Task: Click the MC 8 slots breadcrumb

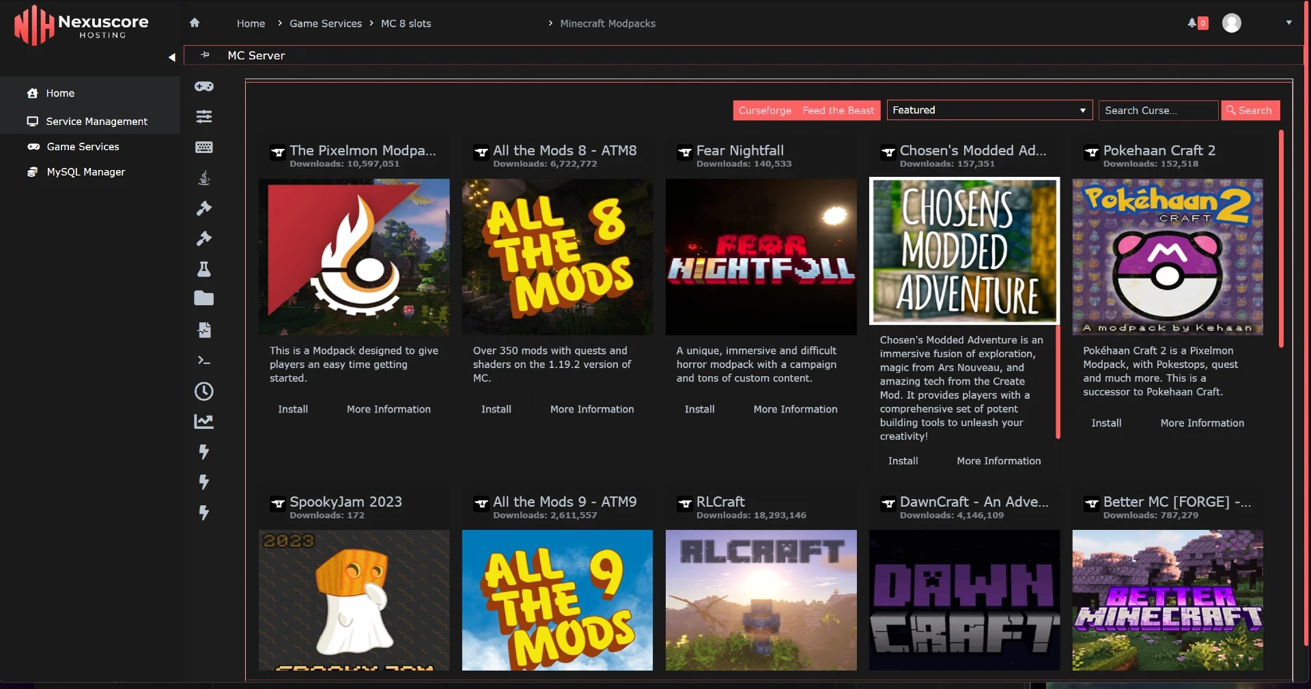Action: [406, 23]
